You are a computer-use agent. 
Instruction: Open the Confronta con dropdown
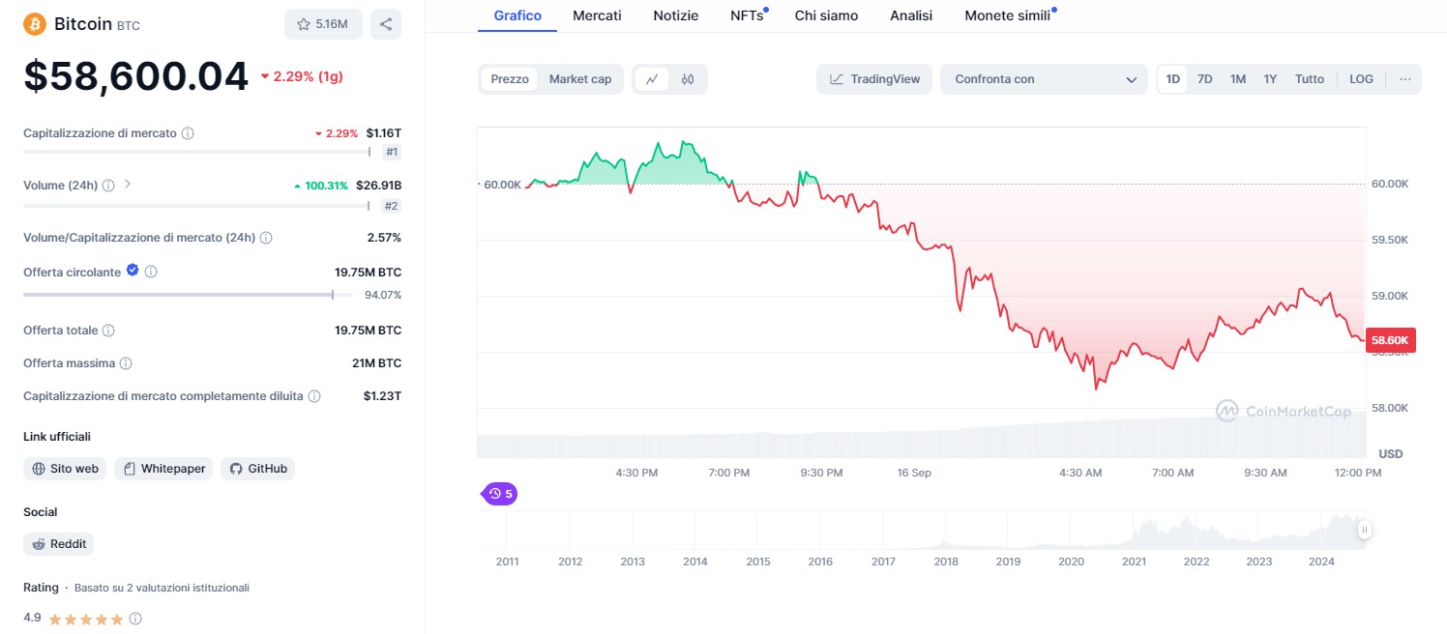(x=1045, y=79)
